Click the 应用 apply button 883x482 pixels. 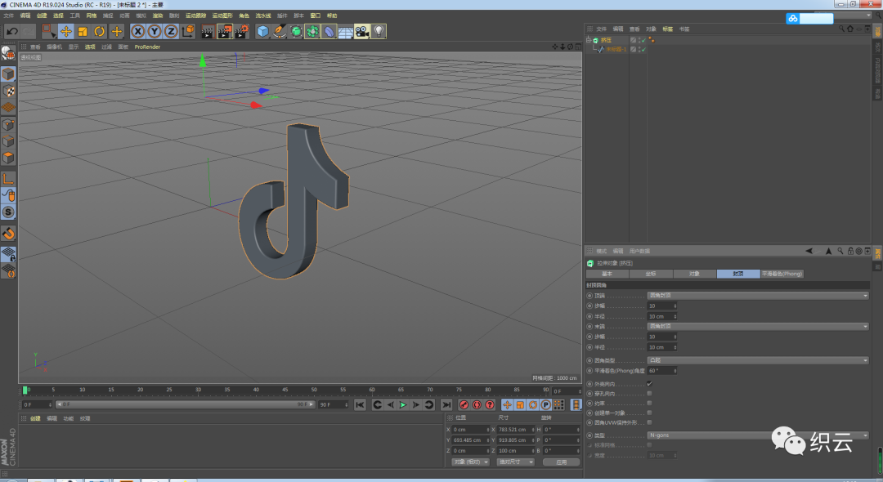pyautogui.click(x=562, y=462)
